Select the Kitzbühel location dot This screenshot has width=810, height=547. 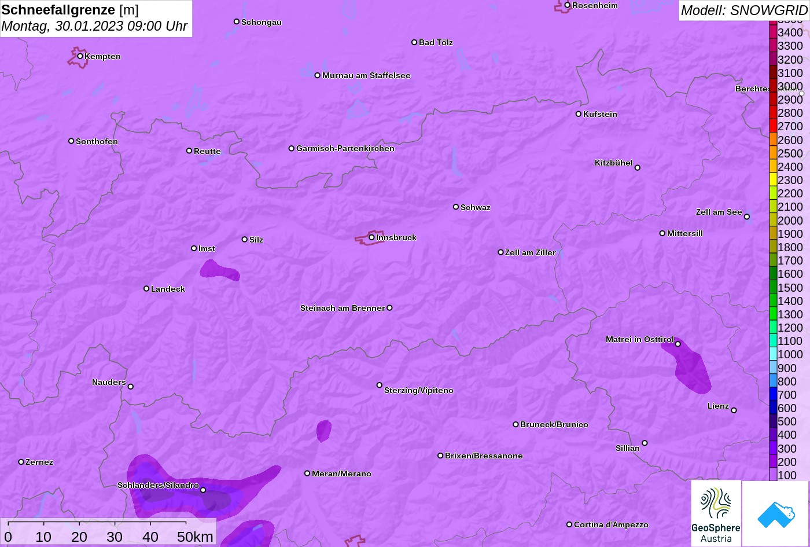click(x=638, y=168)
